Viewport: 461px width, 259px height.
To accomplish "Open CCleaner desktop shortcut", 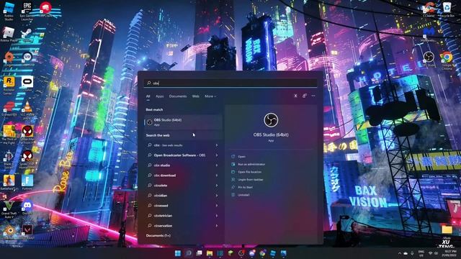I will click(x=429, y=9).
